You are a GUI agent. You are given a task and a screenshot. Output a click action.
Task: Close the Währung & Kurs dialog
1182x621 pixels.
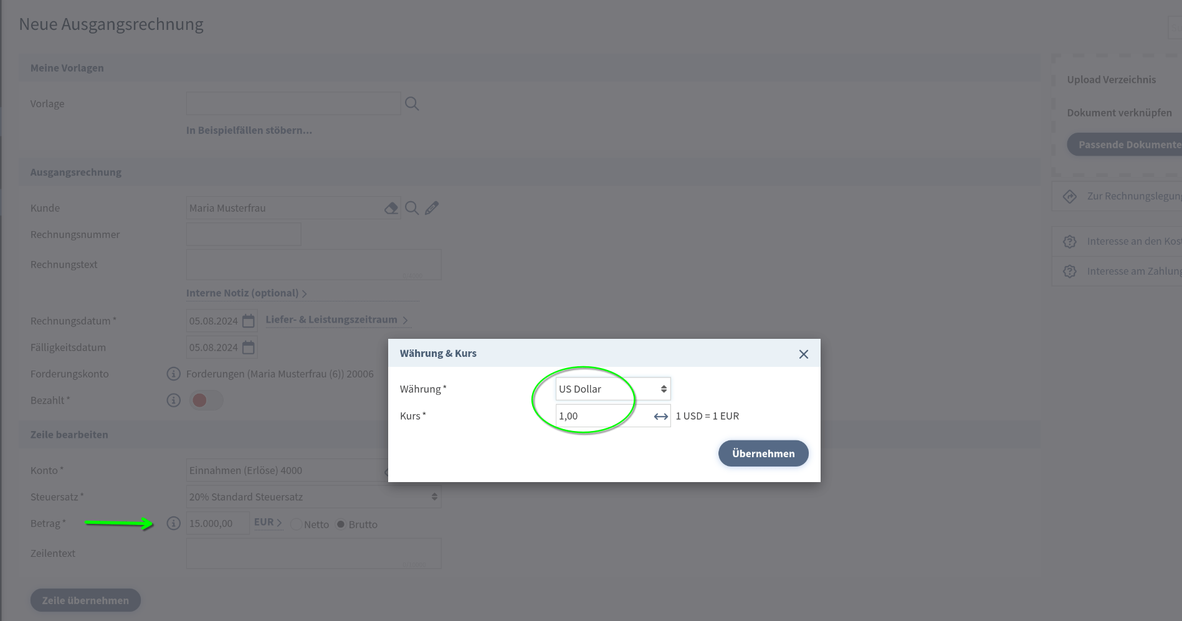(x=803, y=354)
